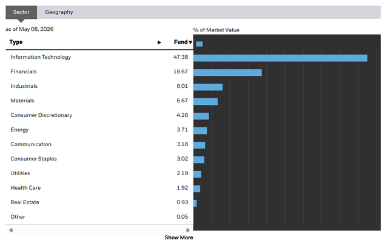Sort by the Fund column header
388x240 pixels.
click(183, 42)
